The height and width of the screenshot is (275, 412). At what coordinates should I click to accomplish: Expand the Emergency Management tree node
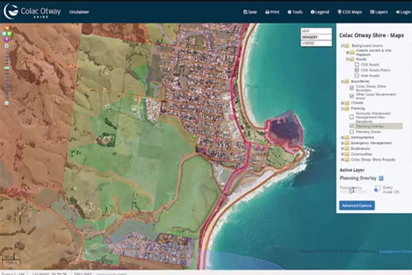tap(343, 143)
